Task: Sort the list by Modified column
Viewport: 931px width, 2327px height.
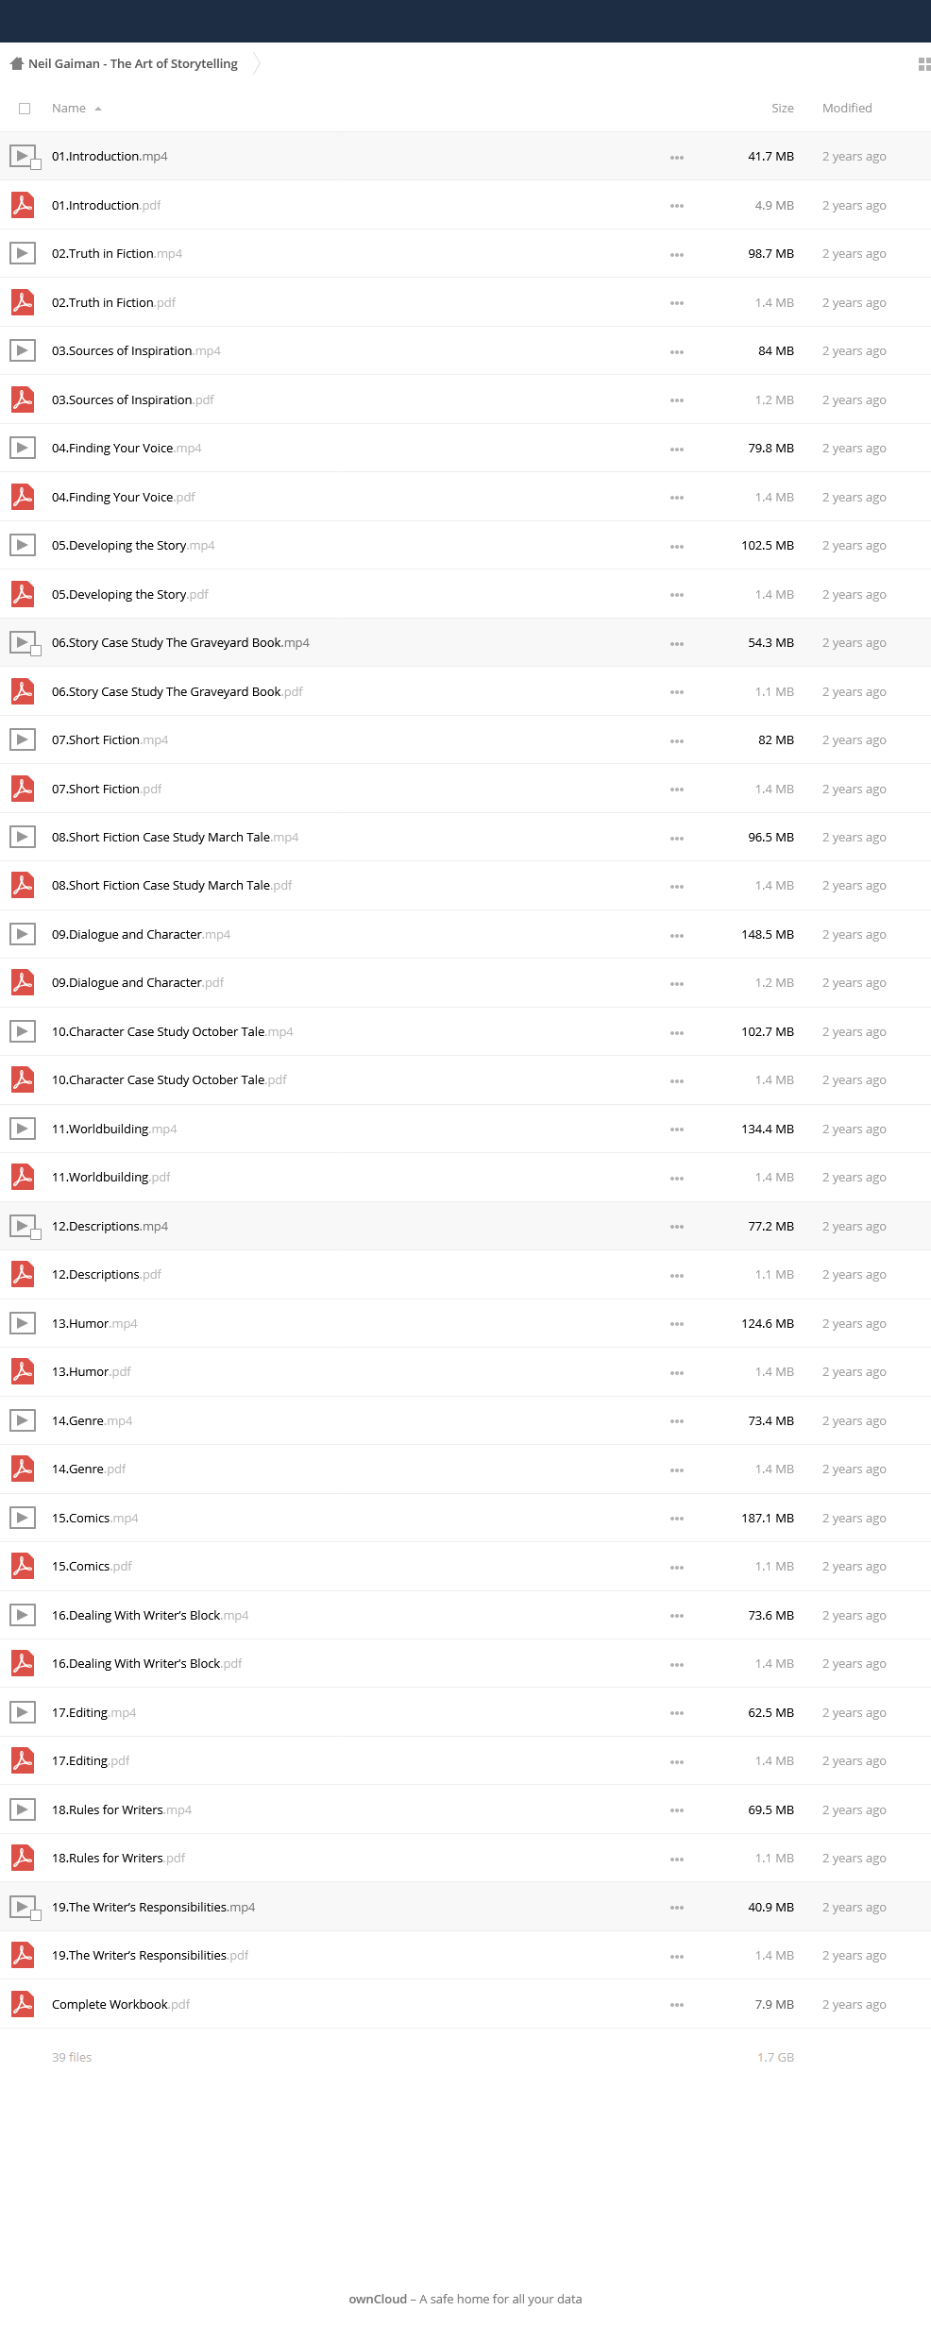Action: click(847, 109)
